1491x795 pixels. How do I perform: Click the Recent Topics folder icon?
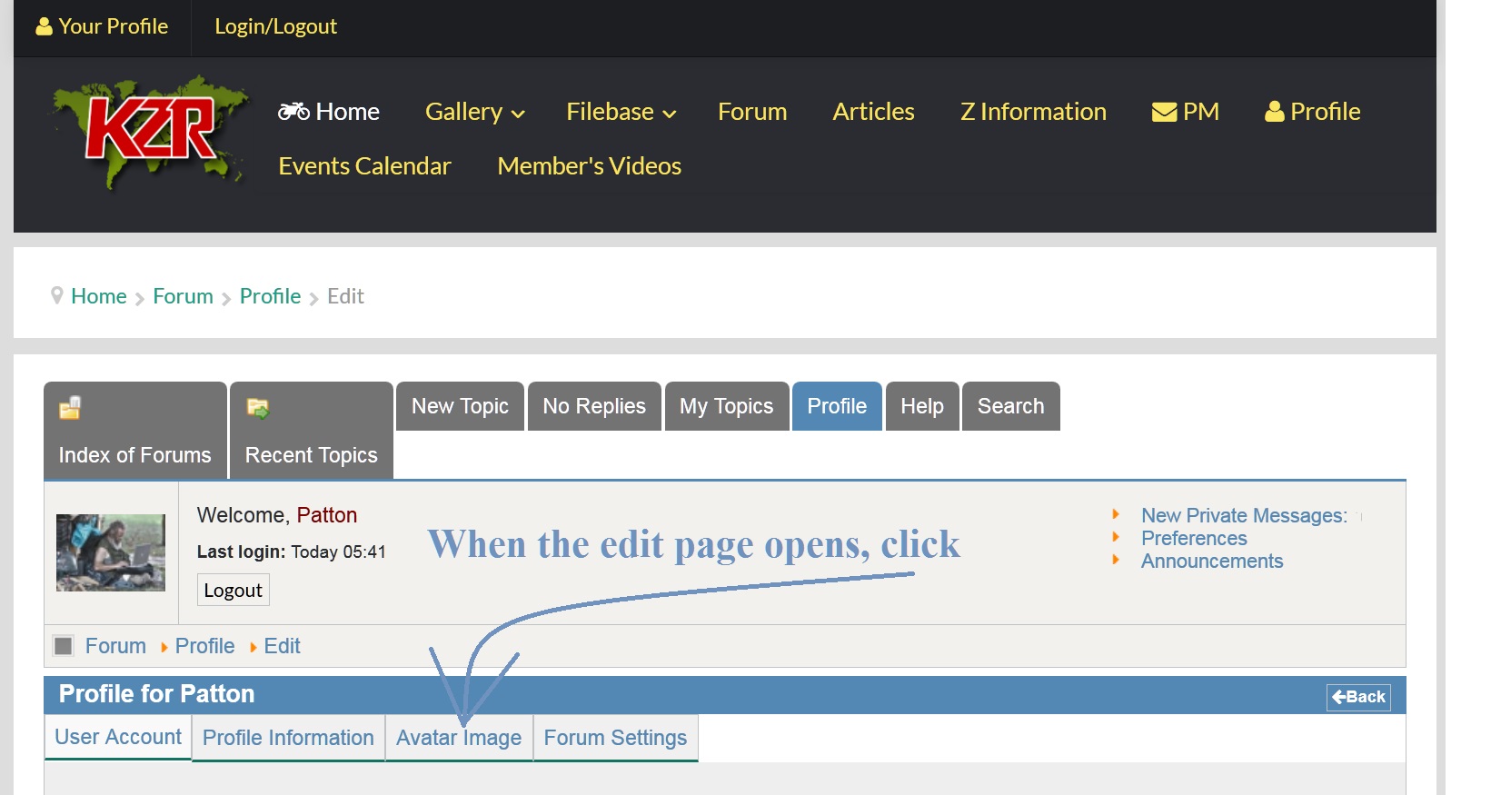pos(258,408)
